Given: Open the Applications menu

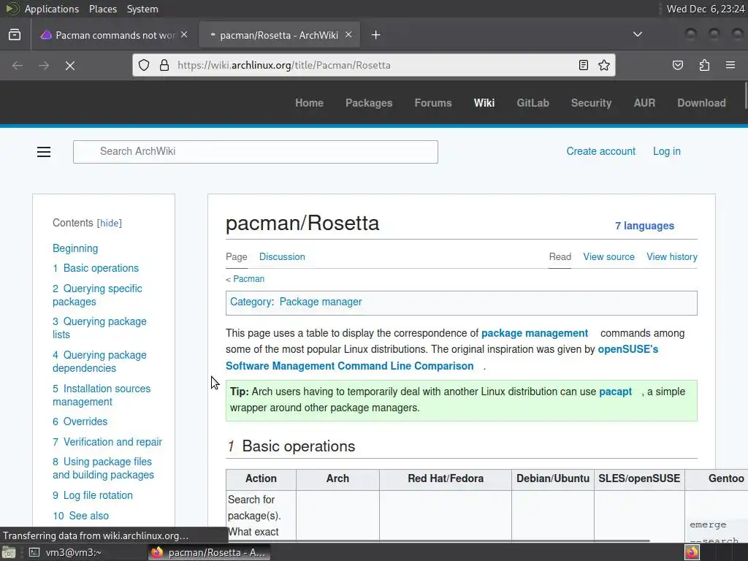Looking at the screenshot, I should pyautogui.click(x=52, y=9).
